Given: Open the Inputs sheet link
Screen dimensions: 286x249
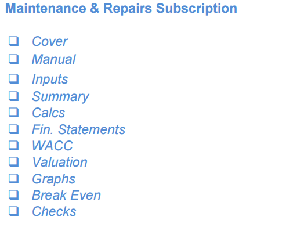Looking at the screenshot, I should (50, 79).
